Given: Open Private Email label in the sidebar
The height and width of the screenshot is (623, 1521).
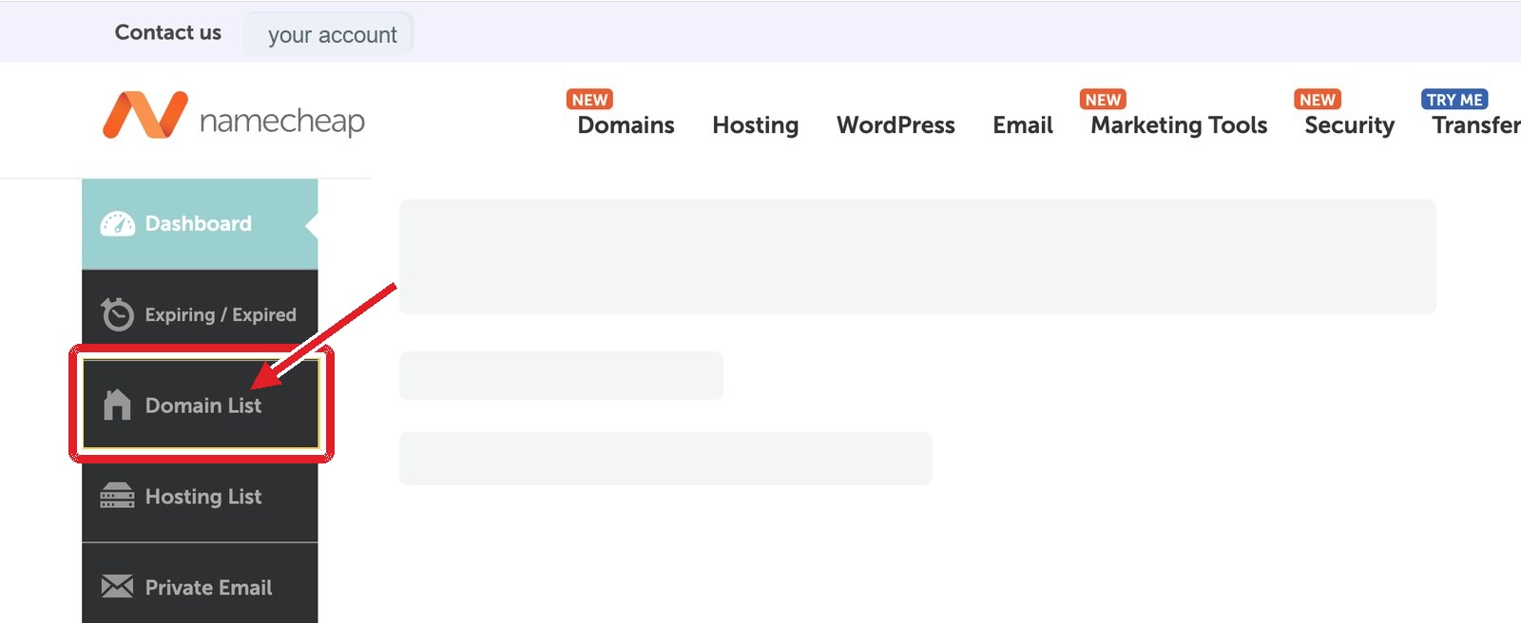Looking at the screenshot, I should [x=209, y=588].
